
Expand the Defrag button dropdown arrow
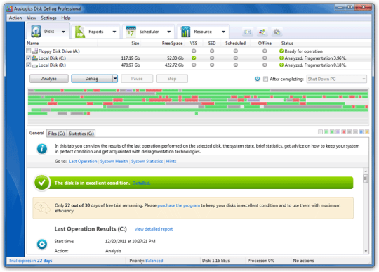click(x=115, y=79)
